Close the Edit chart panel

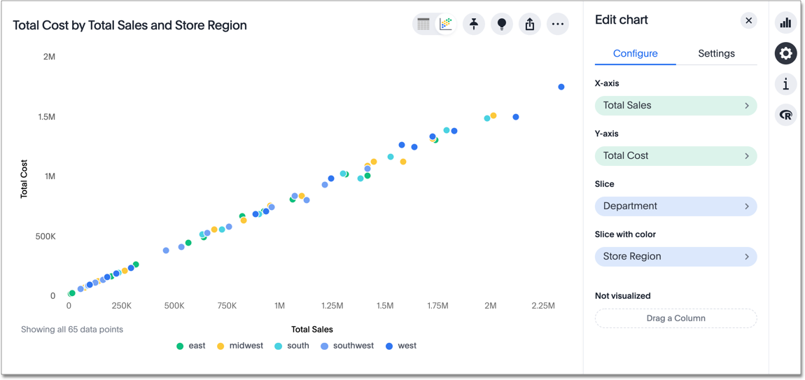coord(748,20)
